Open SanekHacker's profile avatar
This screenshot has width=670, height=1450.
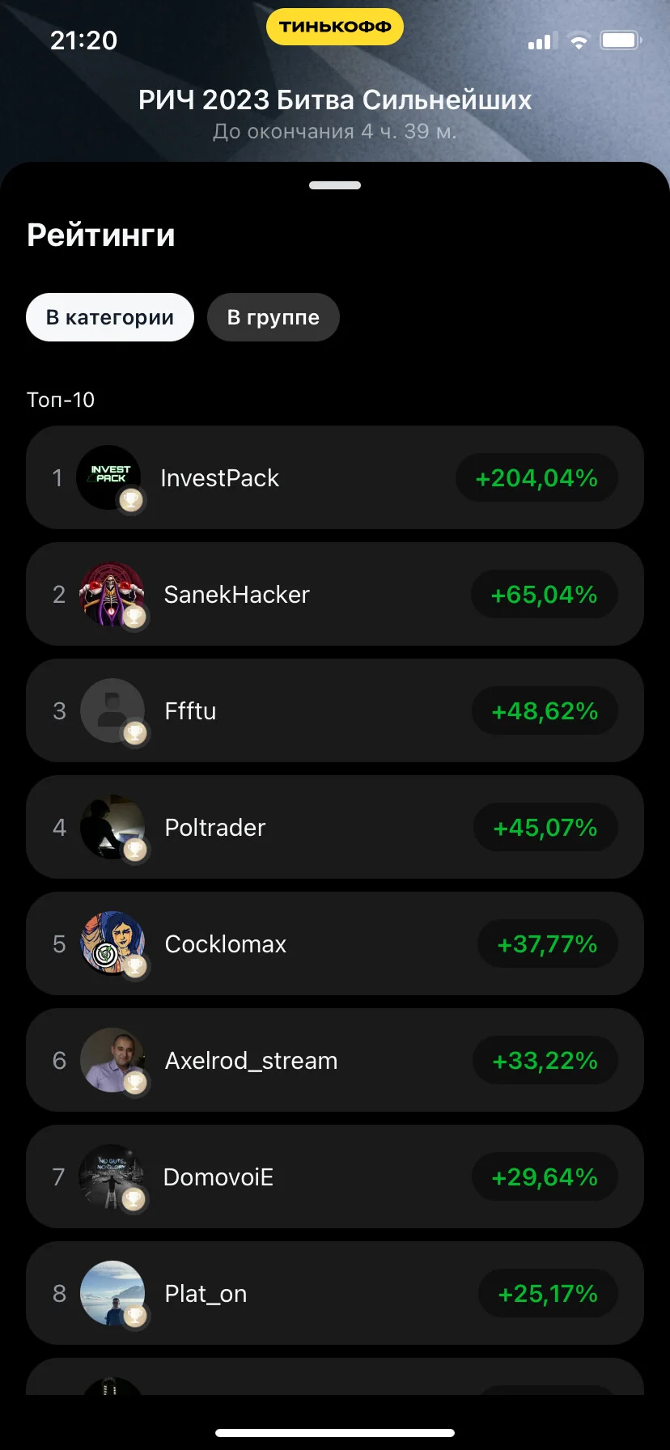112,594
